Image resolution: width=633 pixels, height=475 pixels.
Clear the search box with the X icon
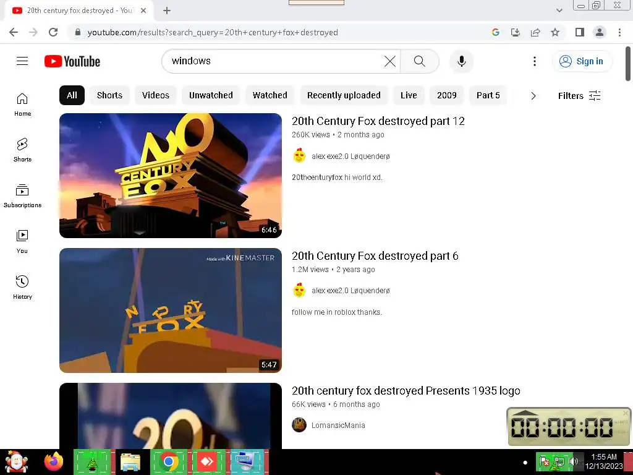389,61
